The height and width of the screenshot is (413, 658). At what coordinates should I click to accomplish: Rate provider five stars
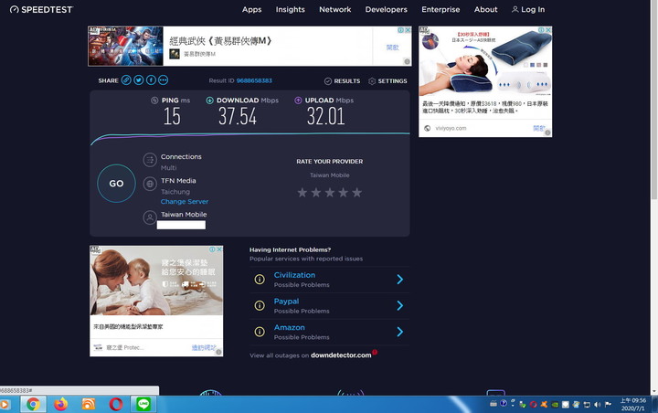coord(356,193)
